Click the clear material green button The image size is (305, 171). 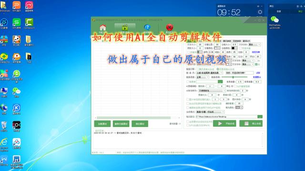point(140,123)
